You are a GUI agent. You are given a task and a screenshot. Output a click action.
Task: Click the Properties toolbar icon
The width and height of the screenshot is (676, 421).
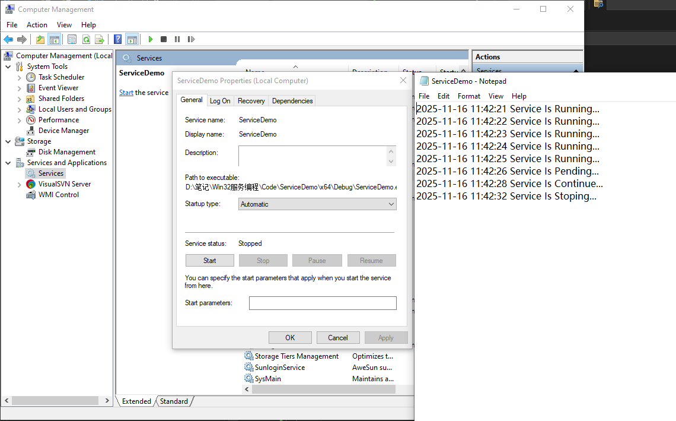click(72, 39)
